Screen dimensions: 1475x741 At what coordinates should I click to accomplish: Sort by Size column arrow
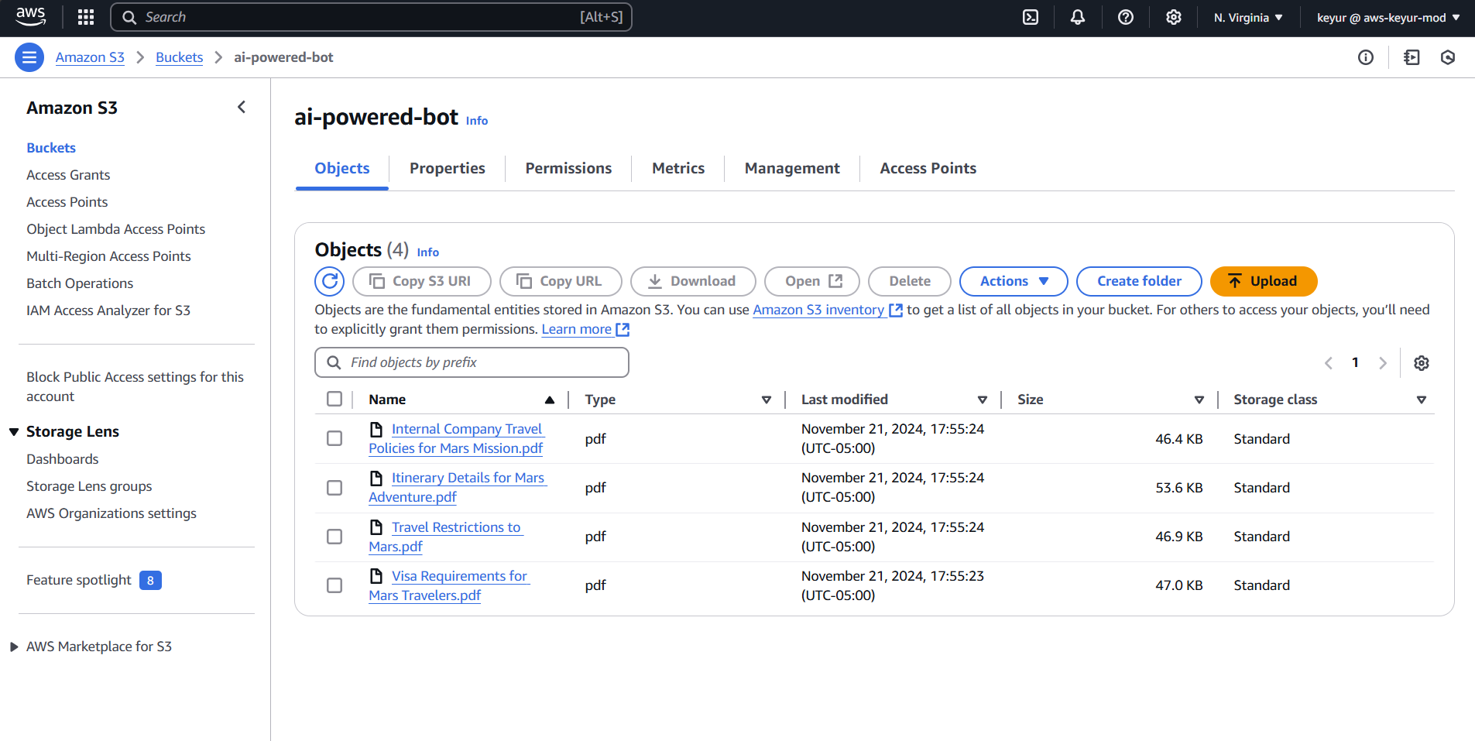1199,400
